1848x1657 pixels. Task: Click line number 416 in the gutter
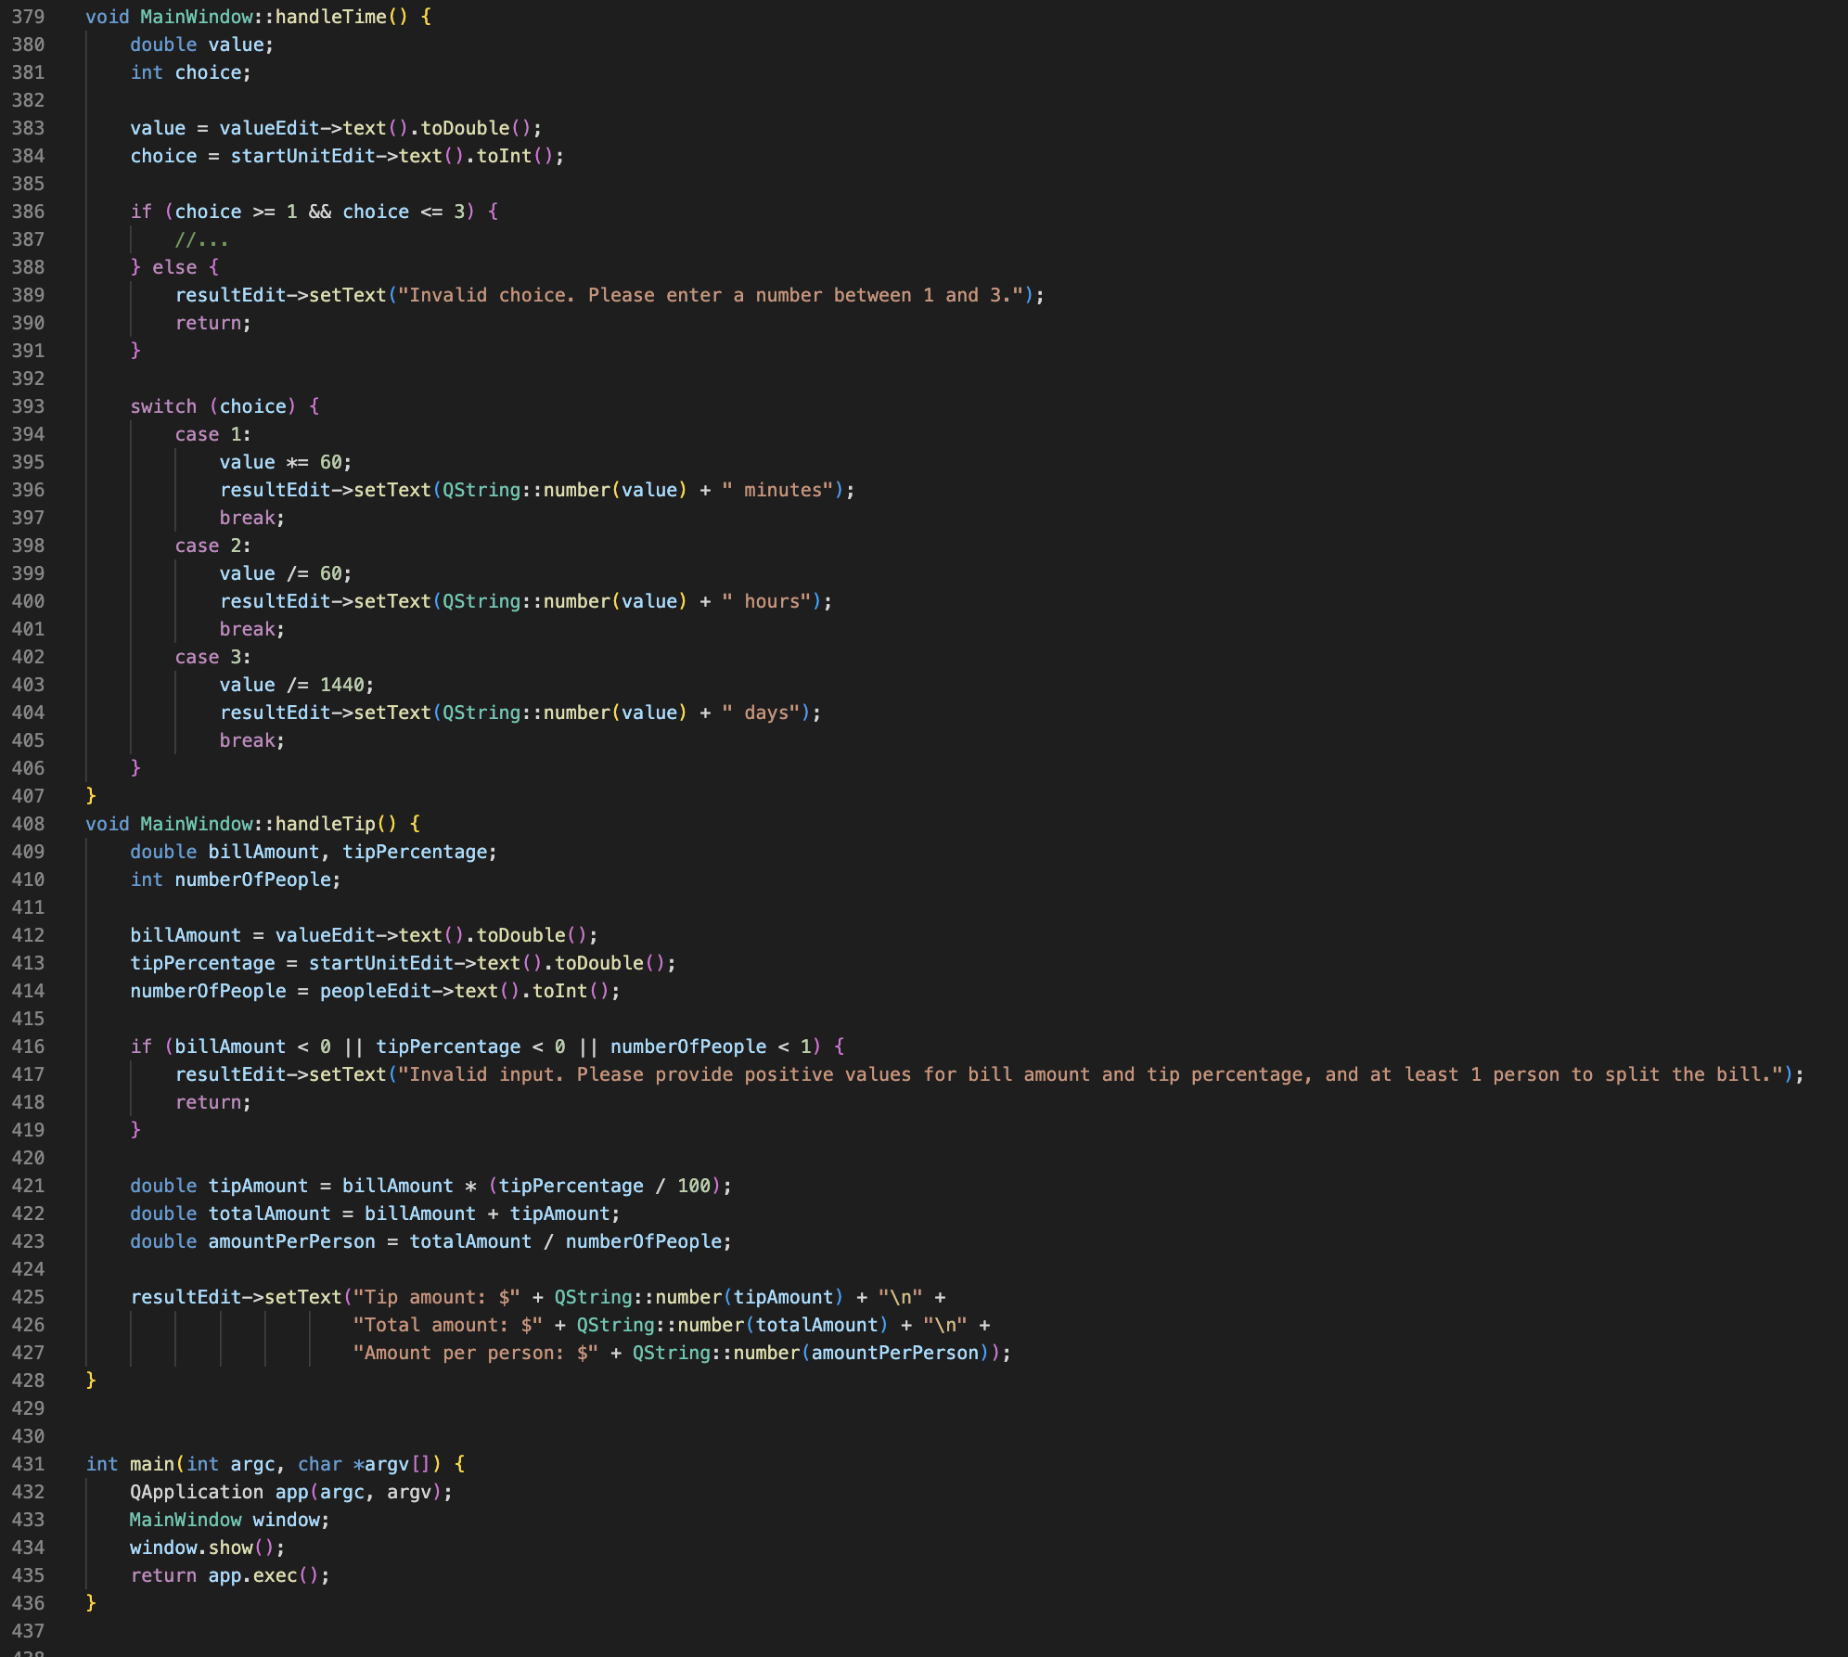point(29,1047)
